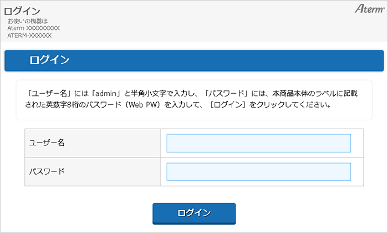
Task: Click the ユーザー名 row label
Action: click(x=47, y=143)
